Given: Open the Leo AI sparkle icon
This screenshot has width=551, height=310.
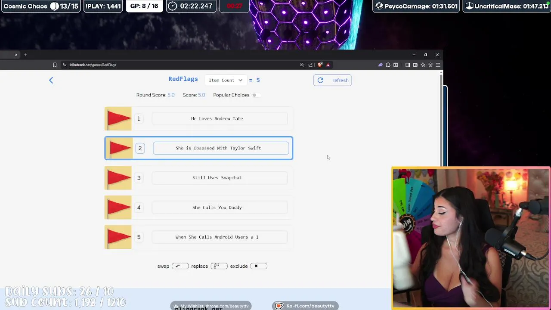Looking at the screenshot, I should (423, 65).
